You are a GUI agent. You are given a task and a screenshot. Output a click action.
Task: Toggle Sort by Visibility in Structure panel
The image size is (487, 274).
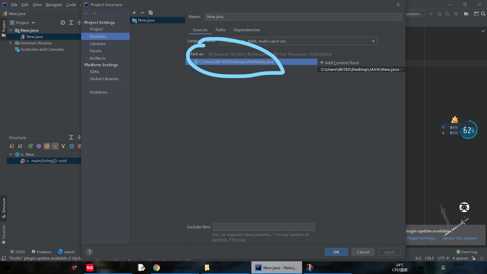[12, 146]
